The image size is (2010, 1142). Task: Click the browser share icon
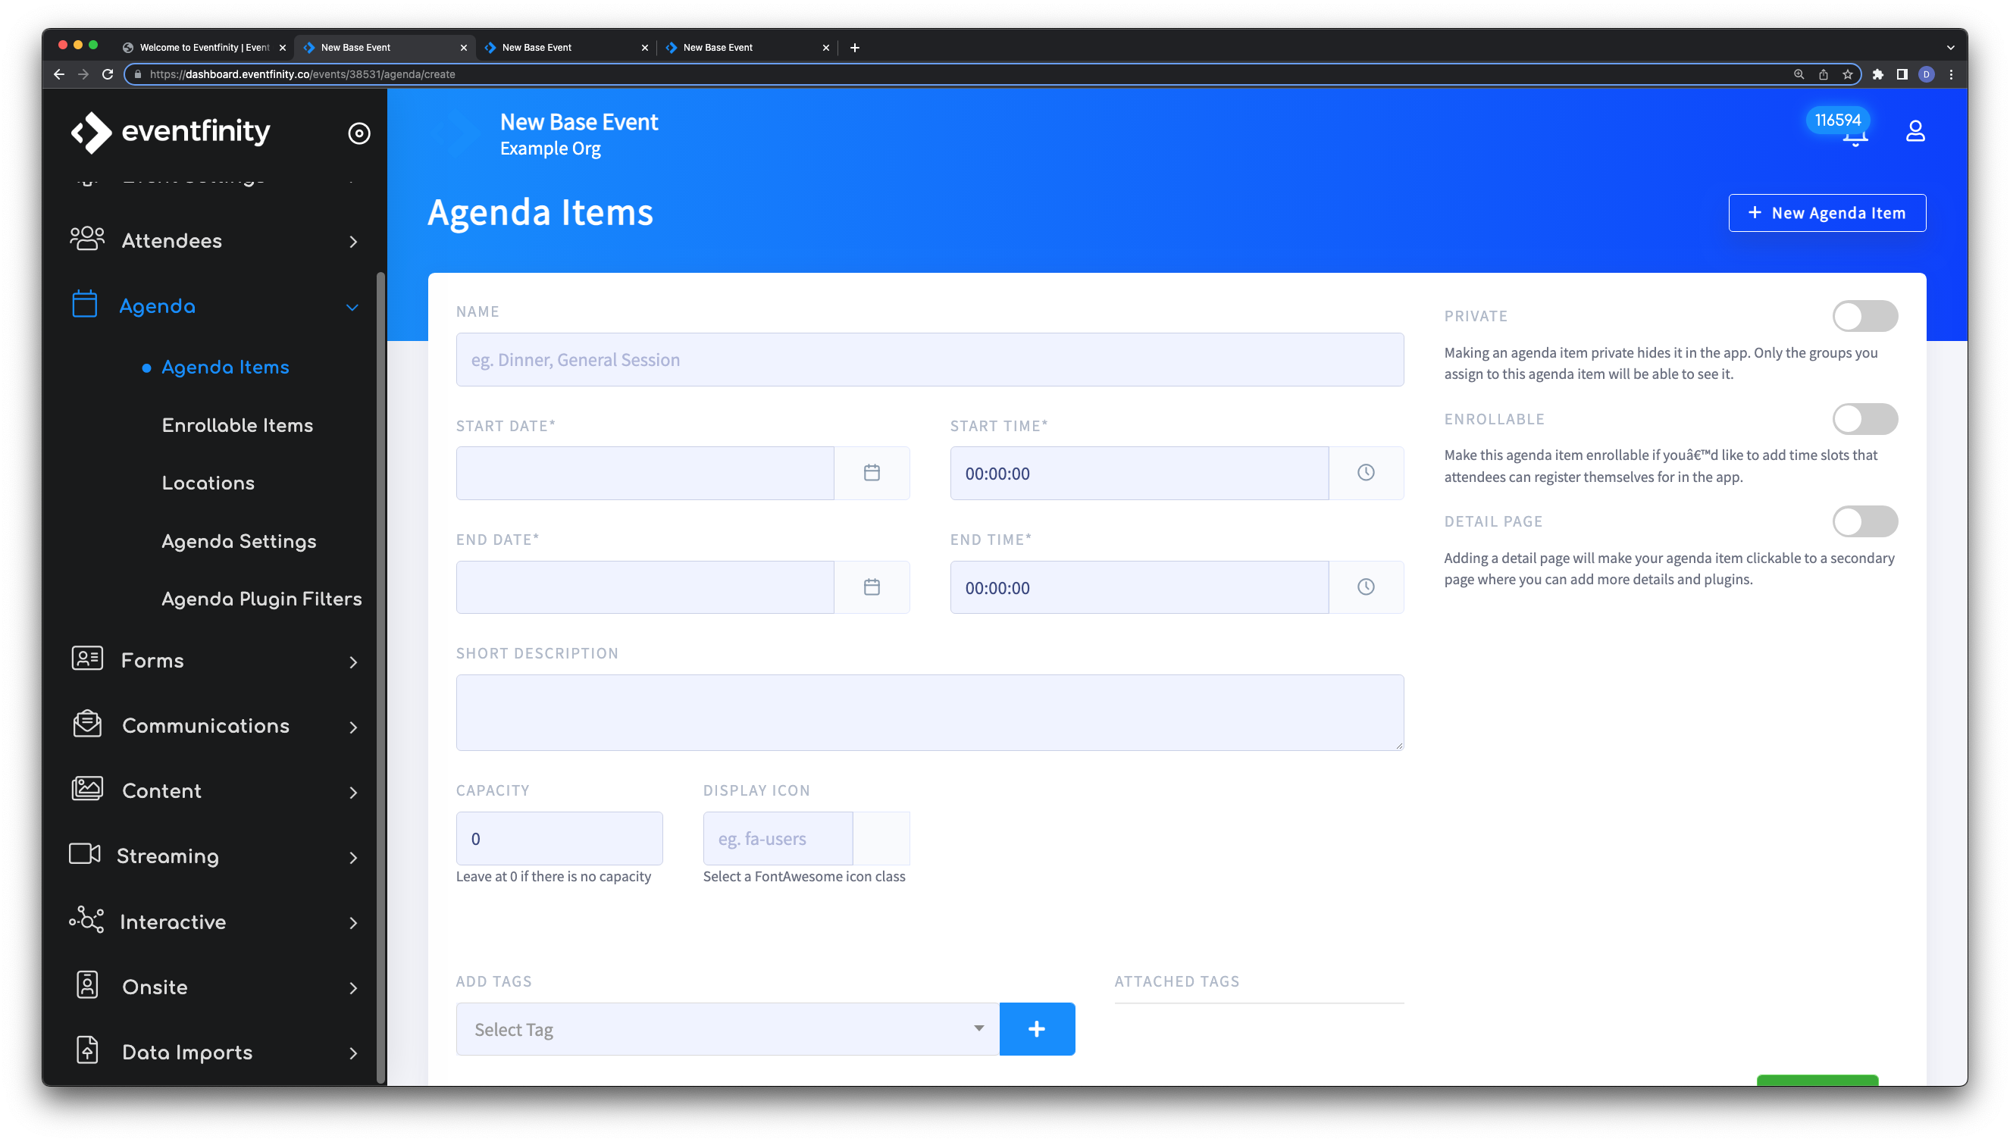[1824, 74]
